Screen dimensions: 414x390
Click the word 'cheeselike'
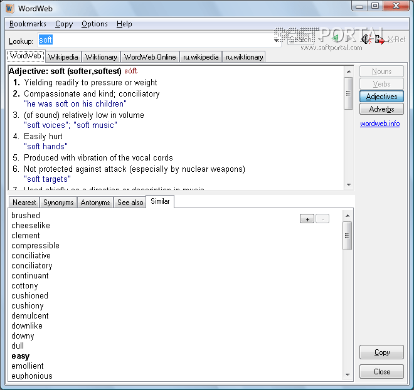(31, 225)
